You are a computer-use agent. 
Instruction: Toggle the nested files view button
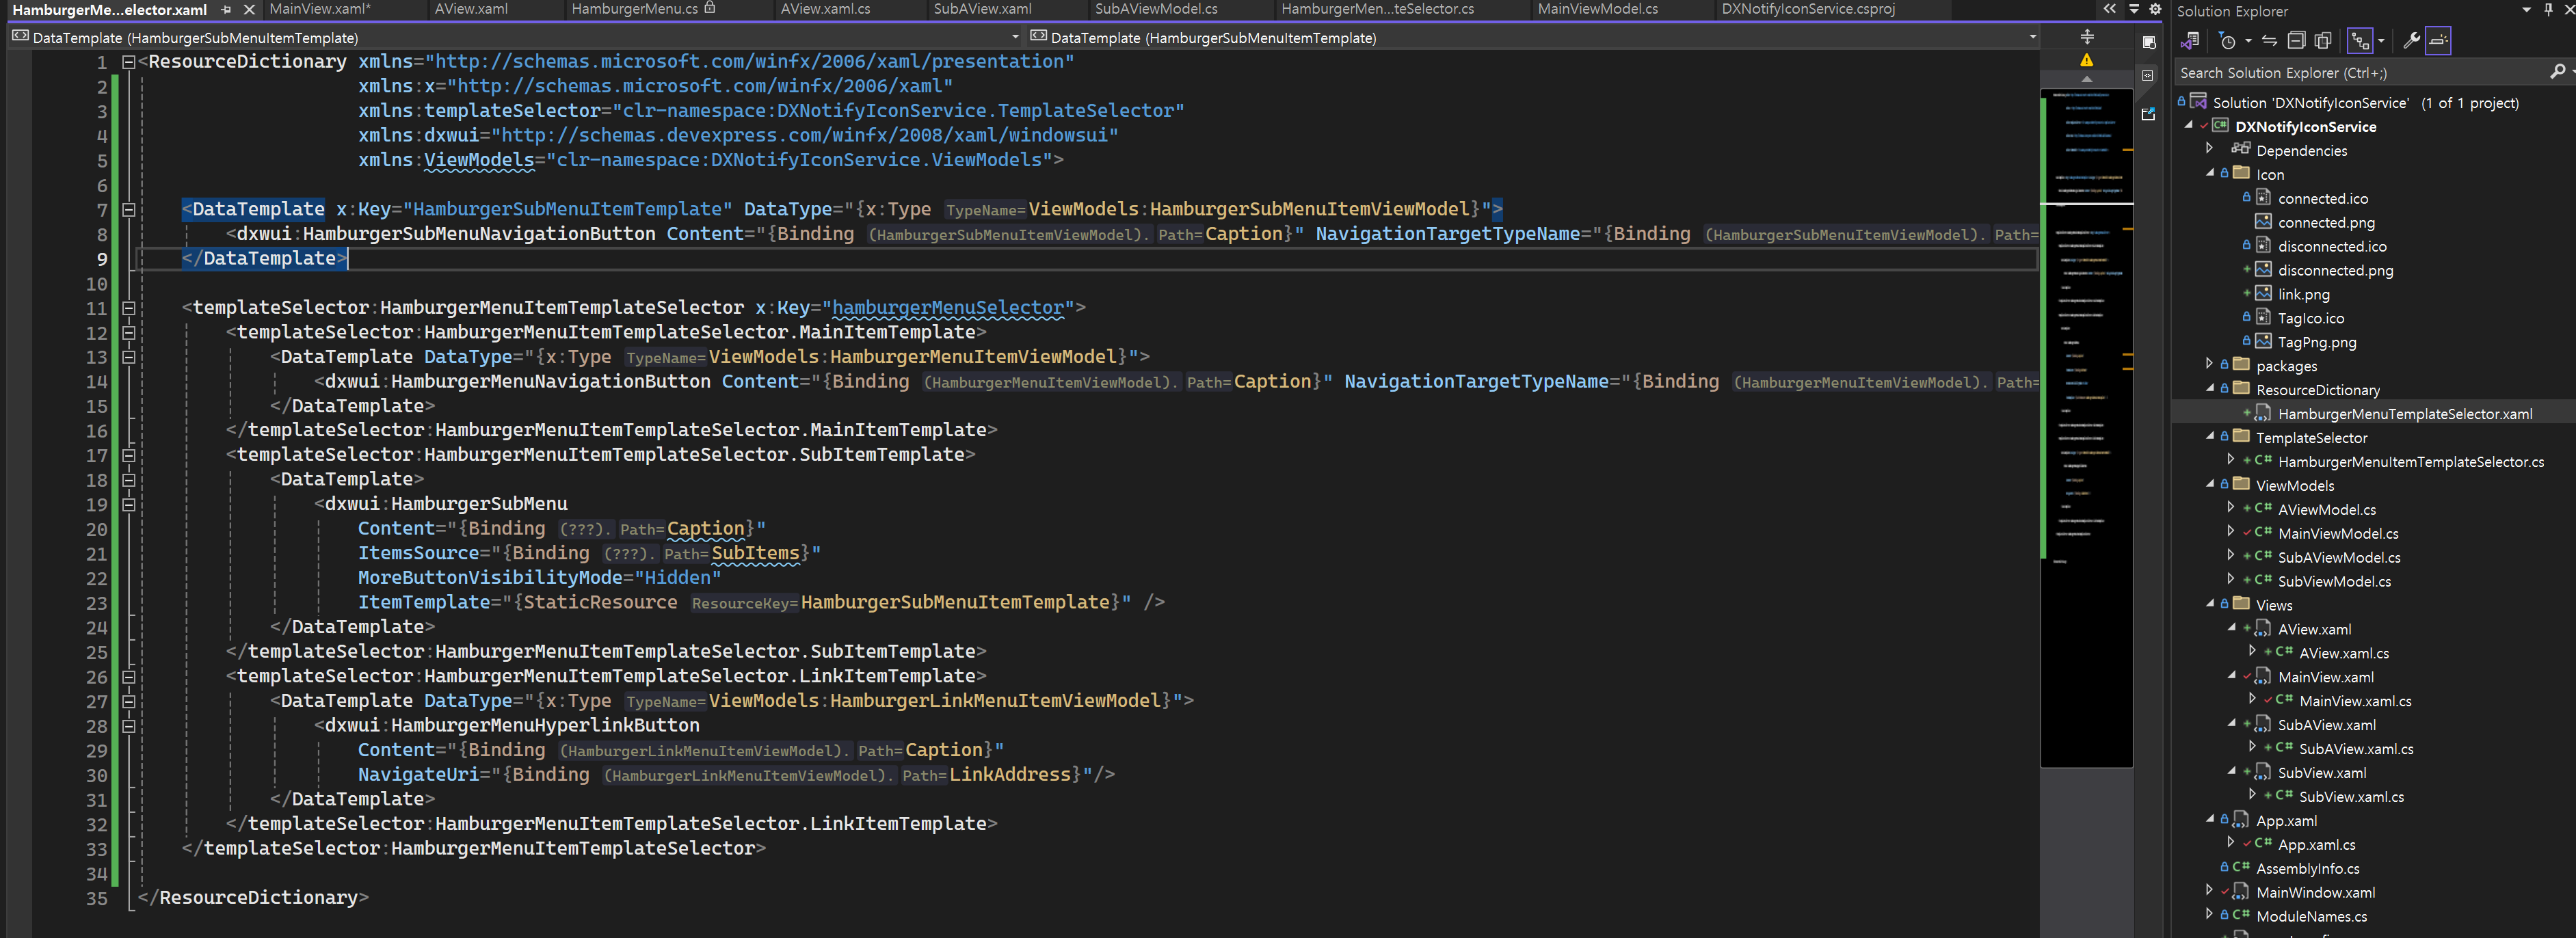pos(2360,41)
